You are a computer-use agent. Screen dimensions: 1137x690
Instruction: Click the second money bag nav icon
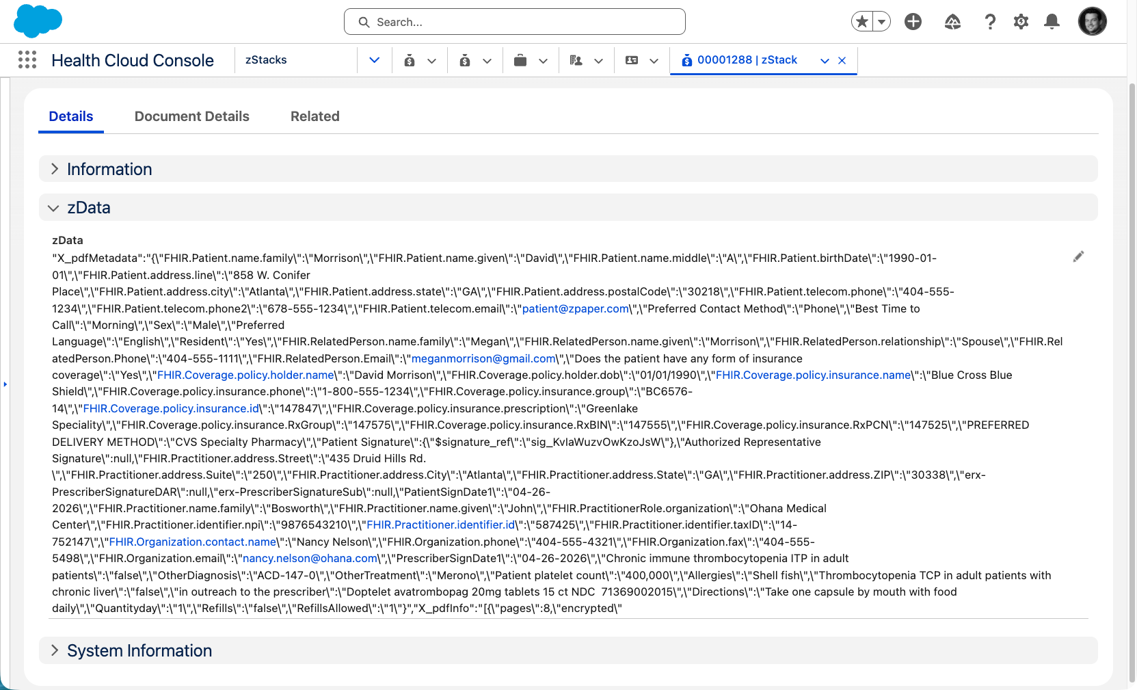click(x=465, y=61)
